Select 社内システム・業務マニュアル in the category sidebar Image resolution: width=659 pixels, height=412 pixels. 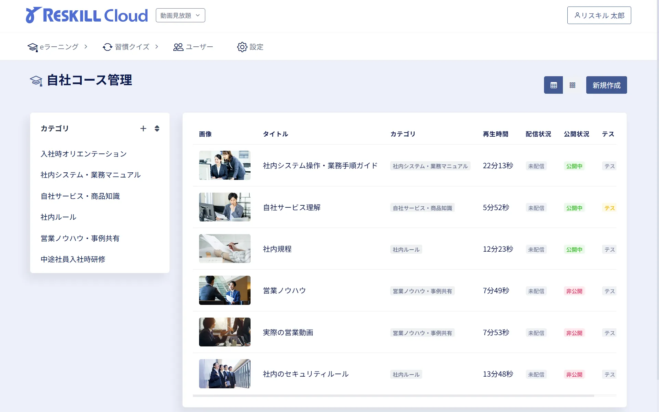coord(91,175)
